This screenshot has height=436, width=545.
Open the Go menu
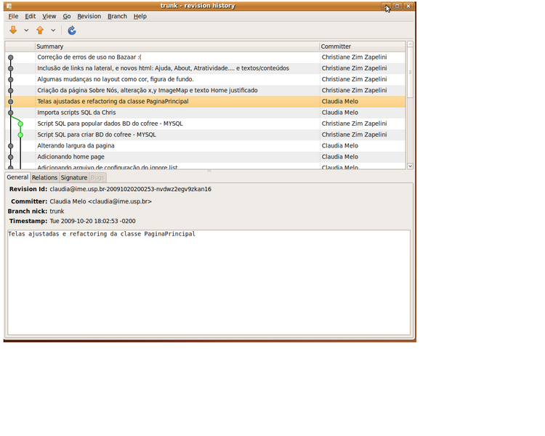coord(67,16)
